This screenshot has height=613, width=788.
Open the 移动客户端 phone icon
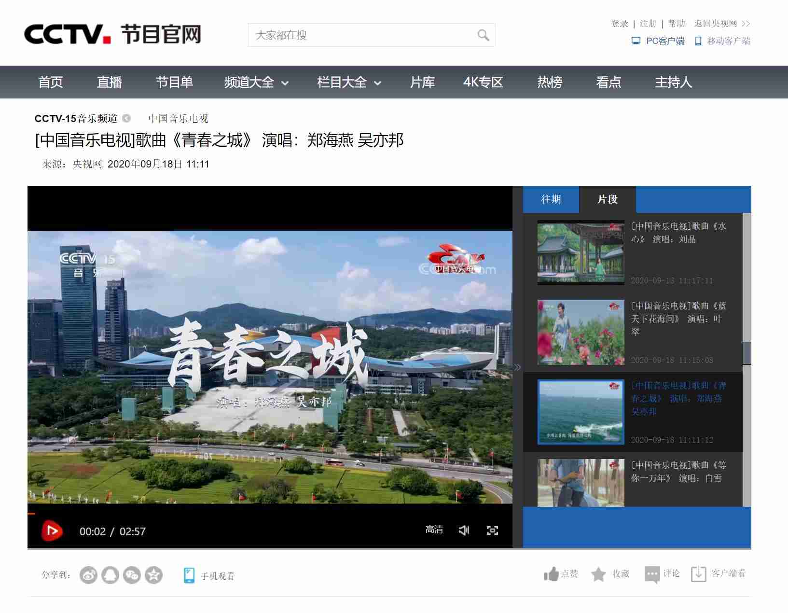click(x=698, y=41)
